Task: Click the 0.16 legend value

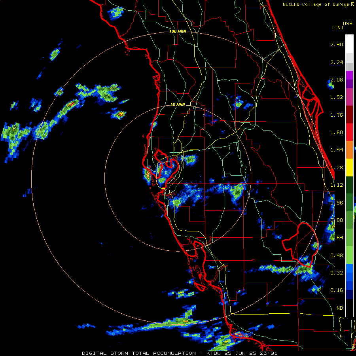Action: [x=337, y=290]
